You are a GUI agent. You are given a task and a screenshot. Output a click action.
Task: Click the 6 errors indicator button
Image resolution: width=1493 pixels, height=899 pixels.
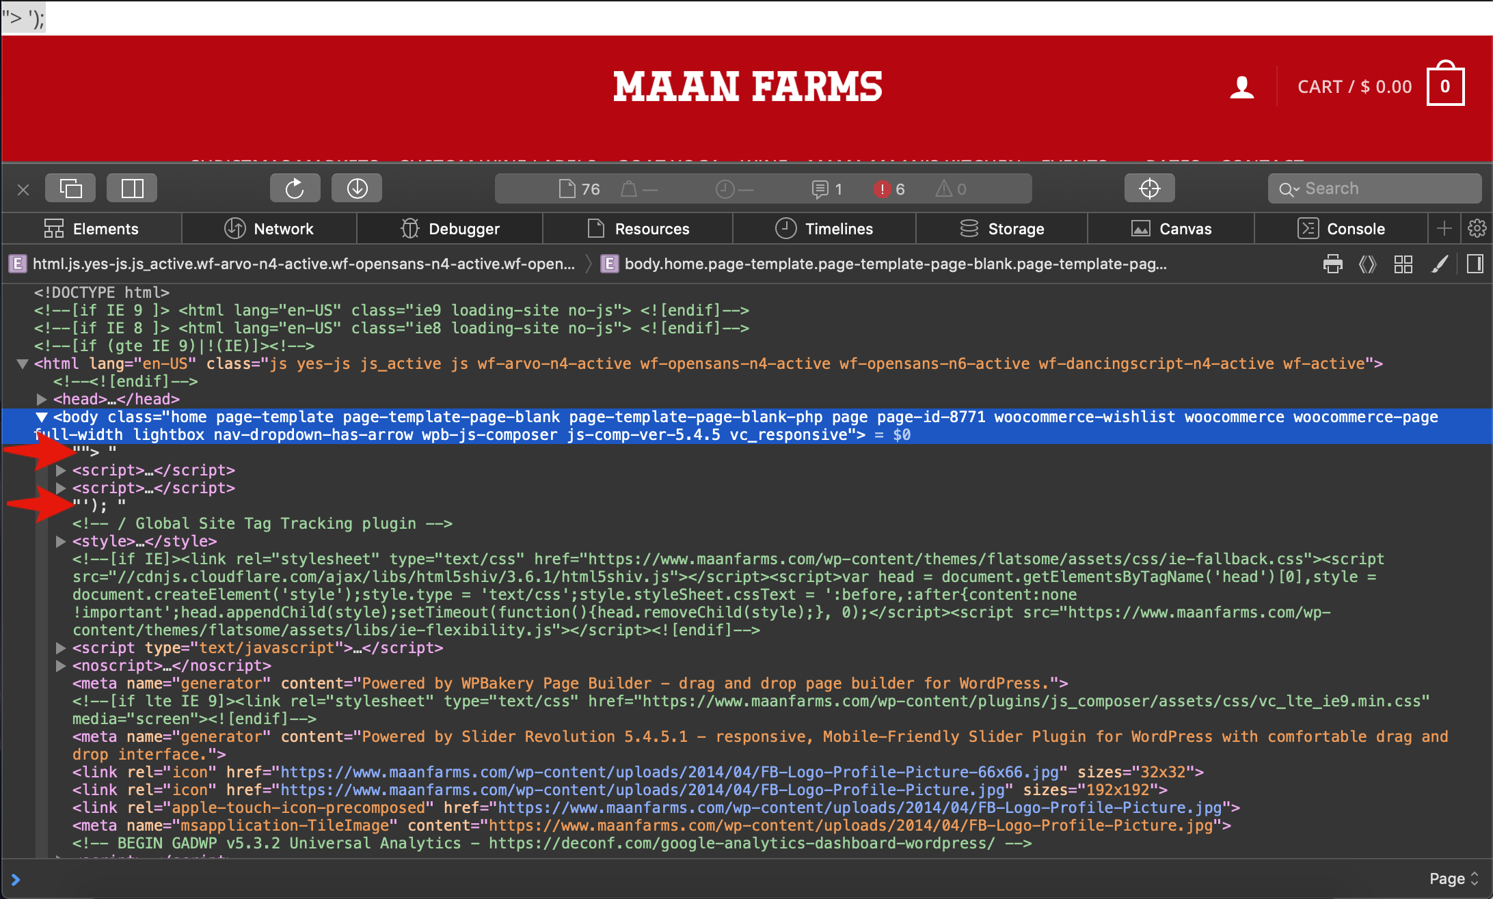[889, 189]
